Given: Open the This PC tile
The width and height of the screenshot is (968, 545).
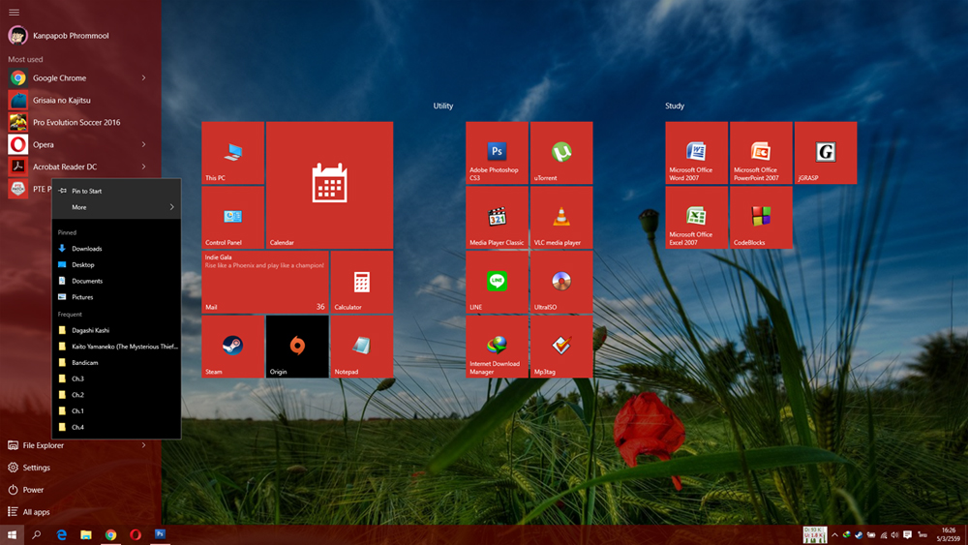Looking at the screenshot, I should pyautogui.click(x=232, y=152).
